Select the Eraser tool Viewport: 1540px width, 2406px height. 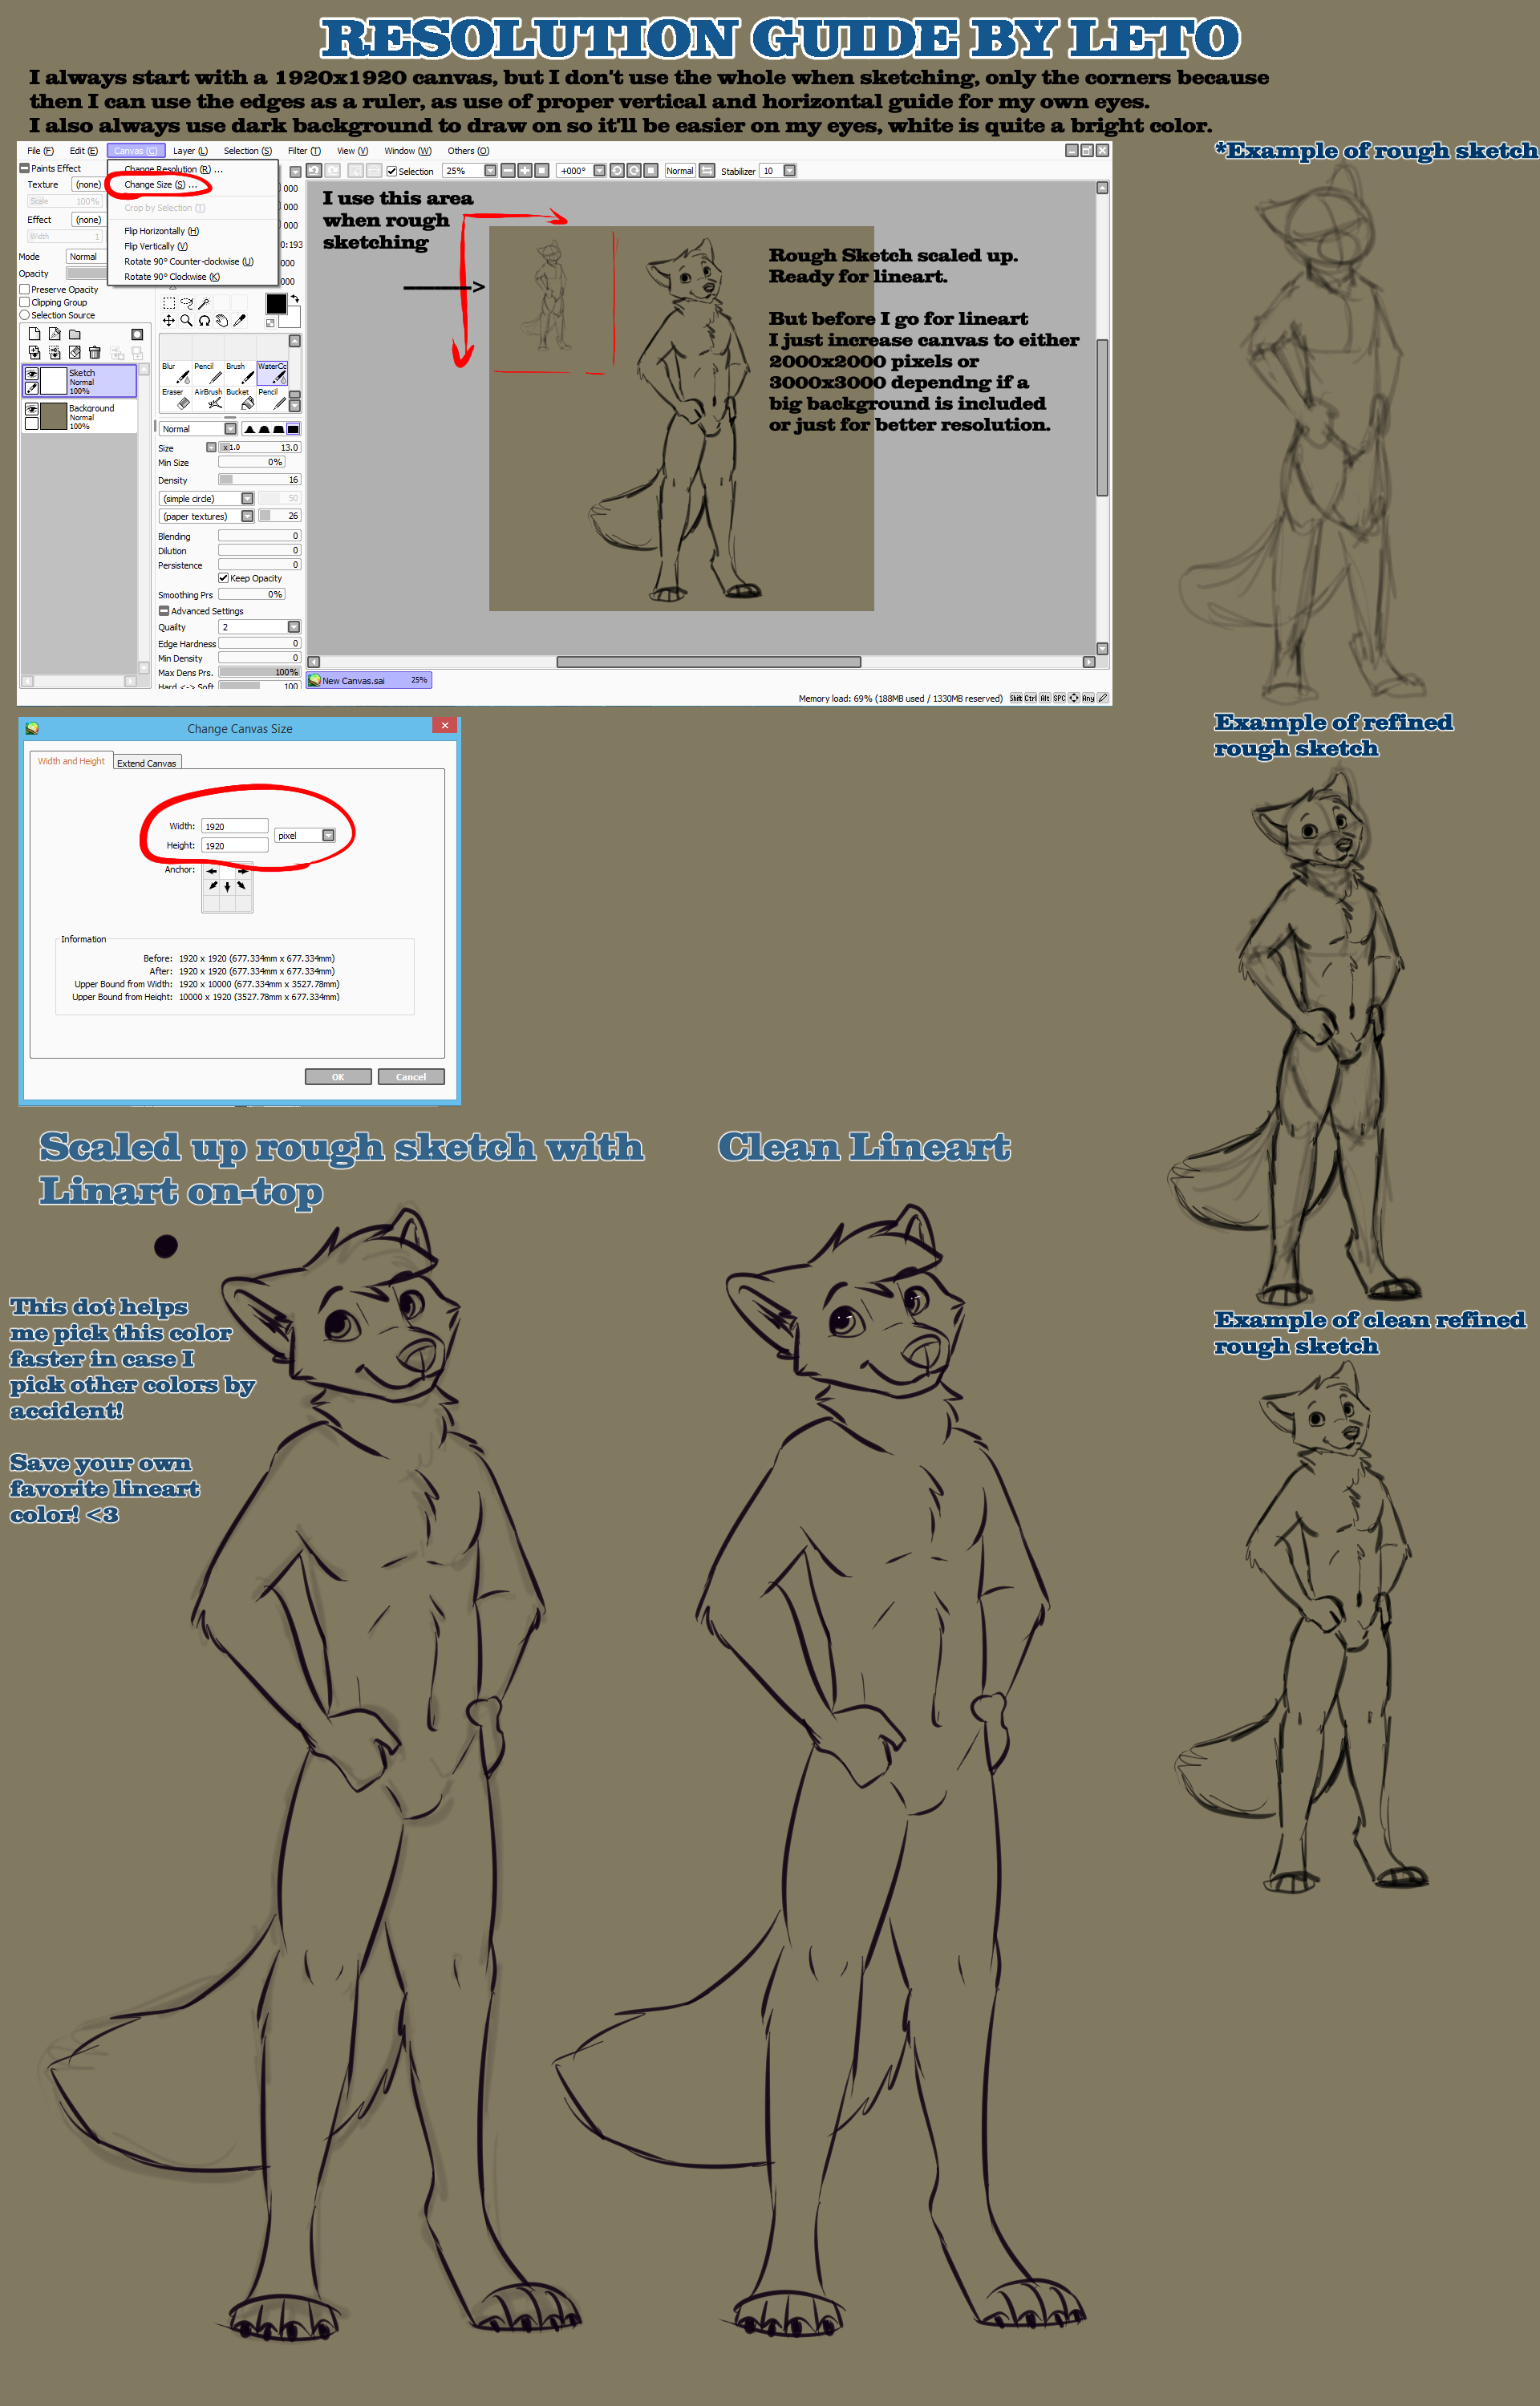coord(176,399)
